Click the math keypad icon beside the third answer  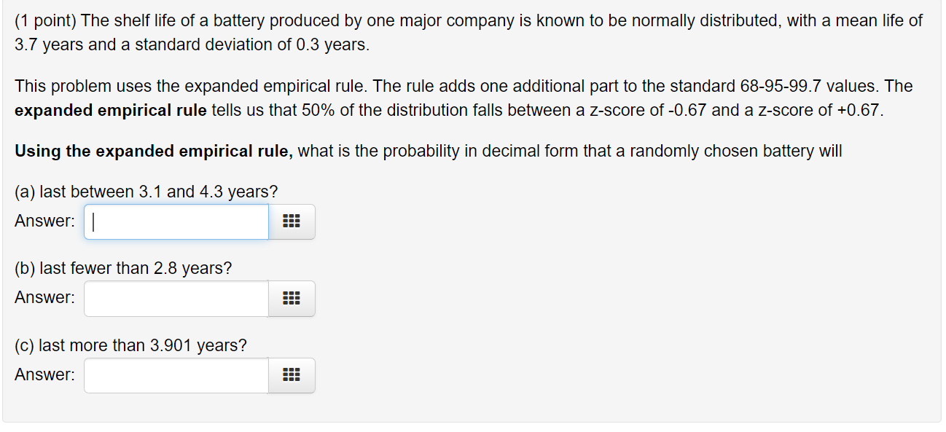coord(292,375)
